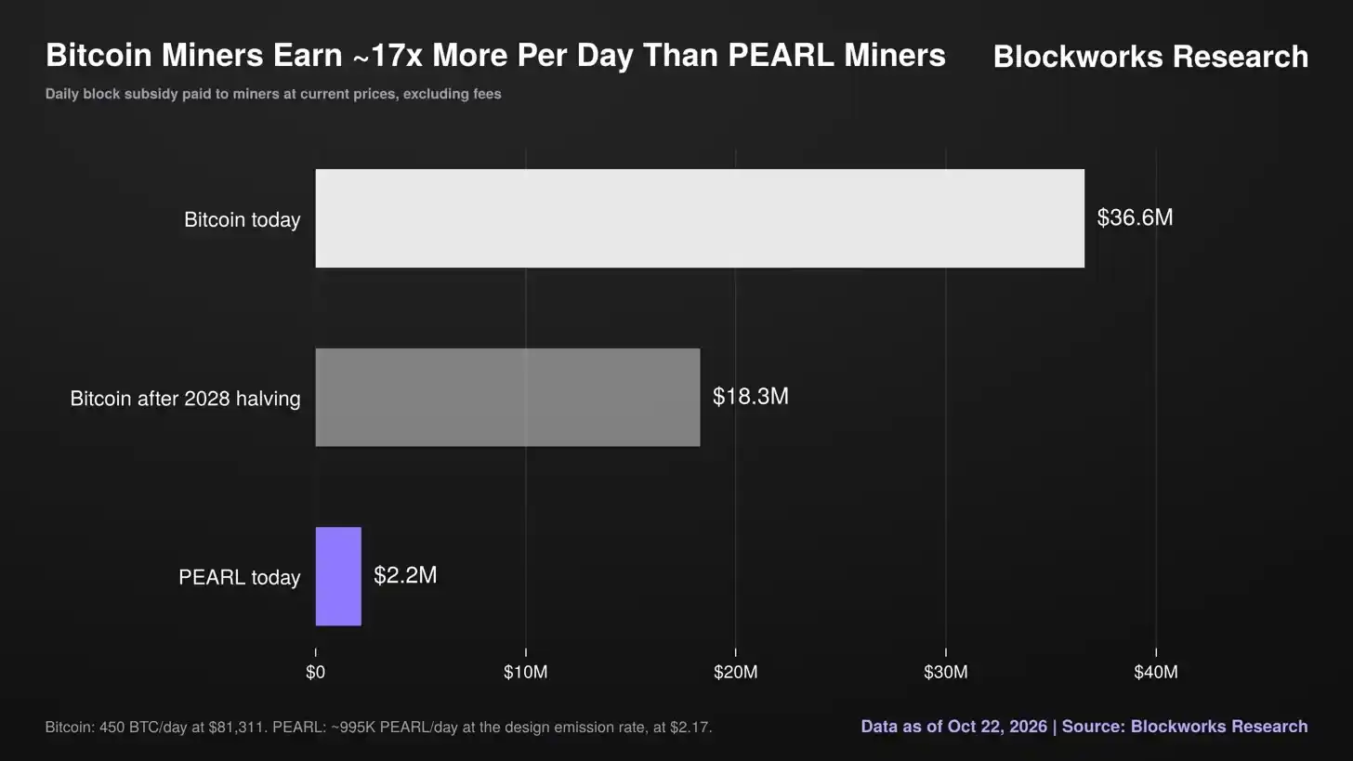This screenshot has height=761, width=1353.
Task: Click the Bitcoin after 2028 halving label
Action: (185, 399)
